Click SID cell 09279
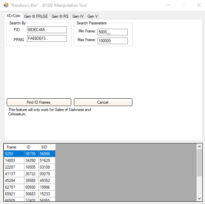205x204 pixels. click(x=47, y=174)
